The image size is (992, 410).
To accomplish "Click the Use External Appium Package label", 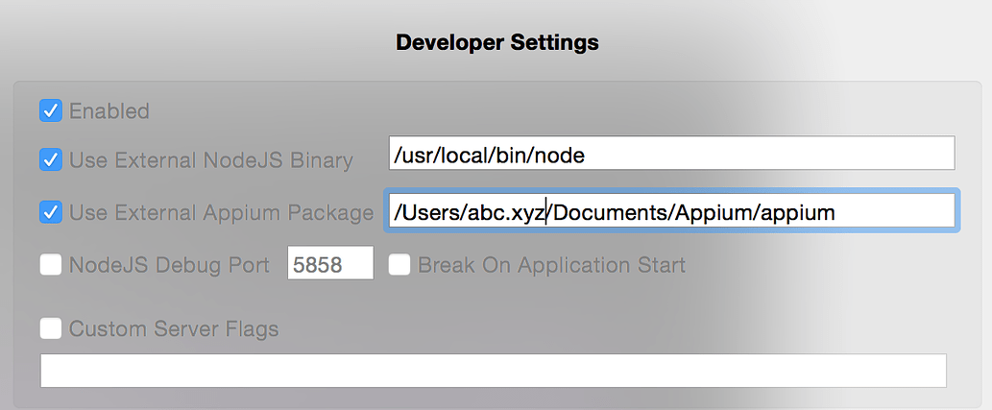I will 222,213.
